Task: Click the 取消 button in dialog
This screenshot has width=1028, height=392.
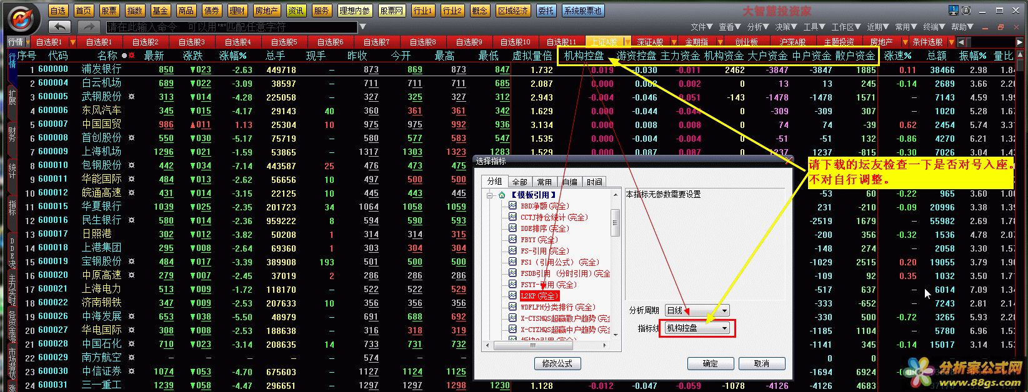Action: point(762,363)
